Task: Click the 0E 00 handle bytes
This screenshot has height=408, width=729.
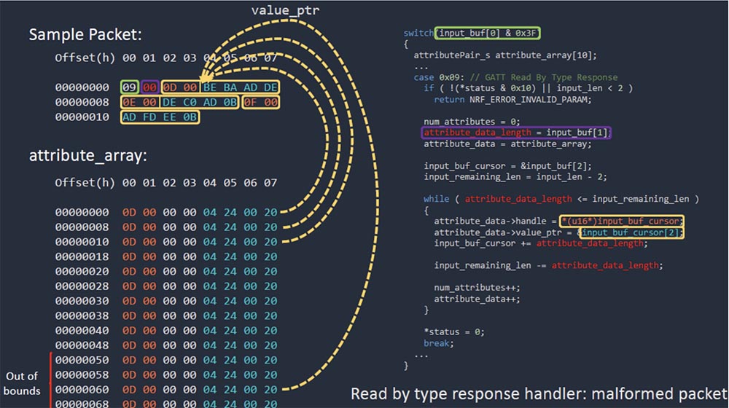Action: (x=139, y=102)
